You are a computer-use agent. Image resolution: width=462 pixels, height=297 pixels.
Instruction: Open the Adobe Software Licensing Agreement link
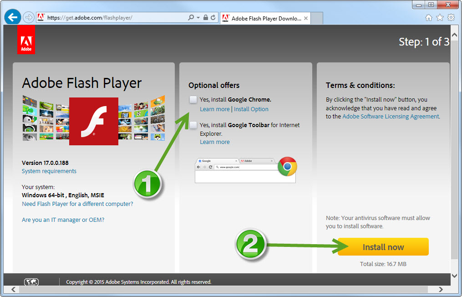[391, 116]
